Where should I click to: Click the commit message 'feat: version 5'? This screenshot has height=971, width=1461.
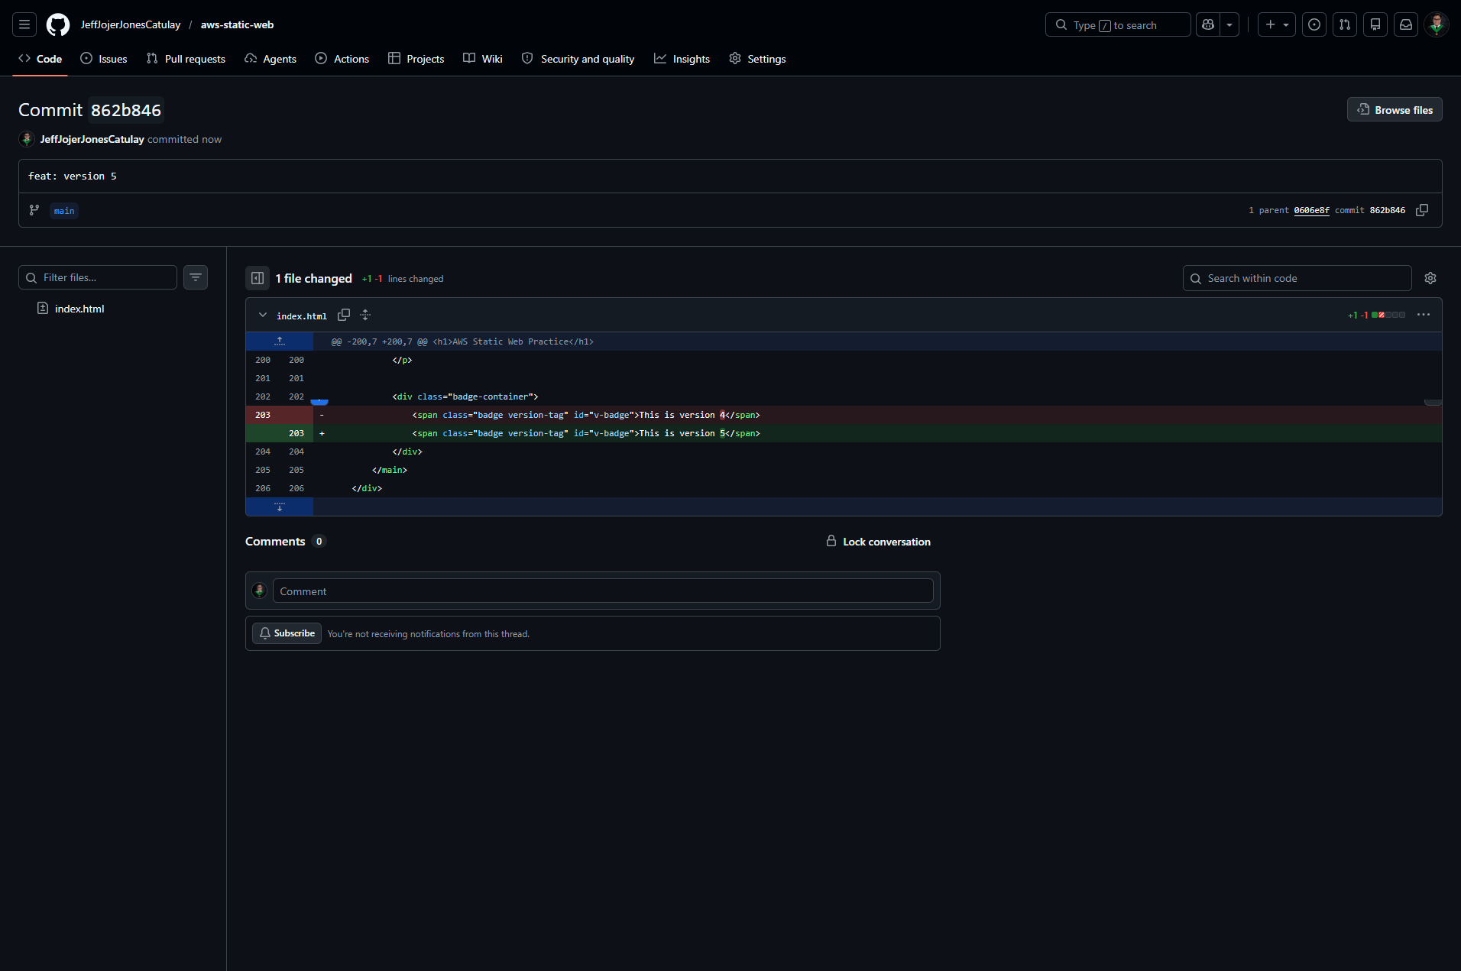(73, 176)
